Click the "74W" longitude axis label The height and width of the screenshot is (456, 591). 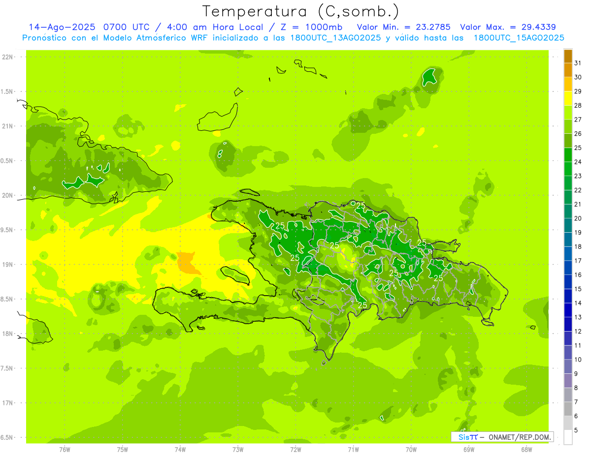180,450
